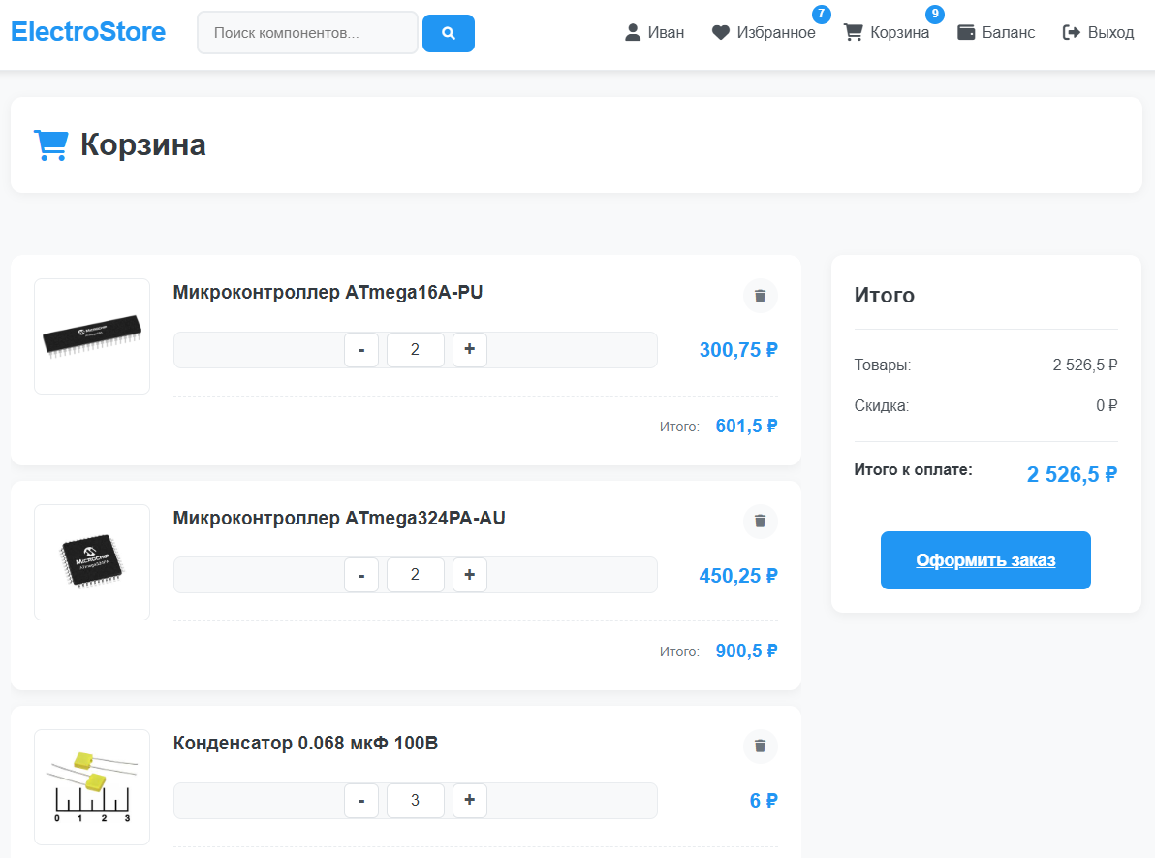The width and height of the screenshot is (1155, 858).
Task: Click the capacitor price 6 ₽
Action: 764,801
